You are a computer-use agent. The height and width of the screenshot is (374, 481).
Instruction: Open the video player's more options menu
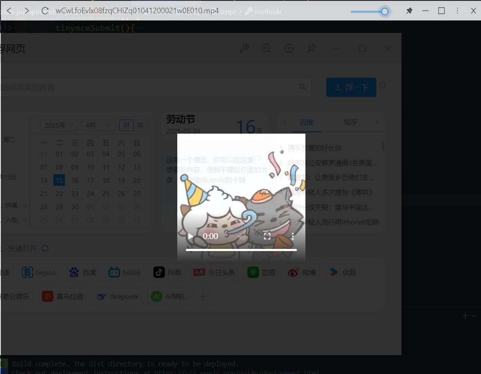(x=293, y=237)
